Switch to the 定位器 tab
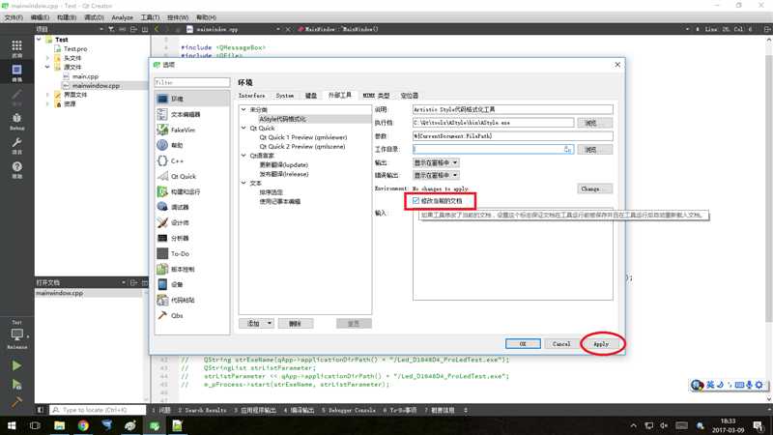The height and width of the screenshot is (435, 773). pos(409,96)
